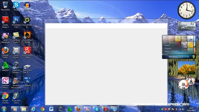Screen dimensions: 199x112
Task: Click the Avira umbrella tray icon
Action: 166,109
